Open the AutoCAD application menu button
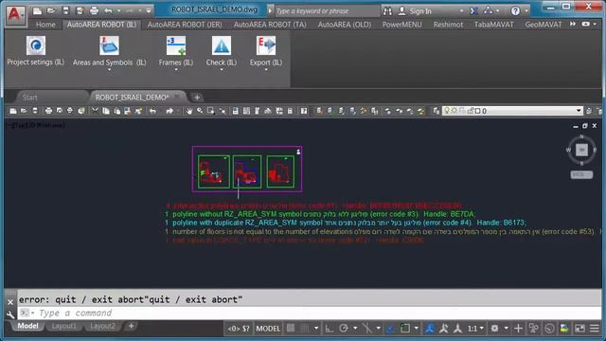606x341 pixels. click(x=15, y=15)
